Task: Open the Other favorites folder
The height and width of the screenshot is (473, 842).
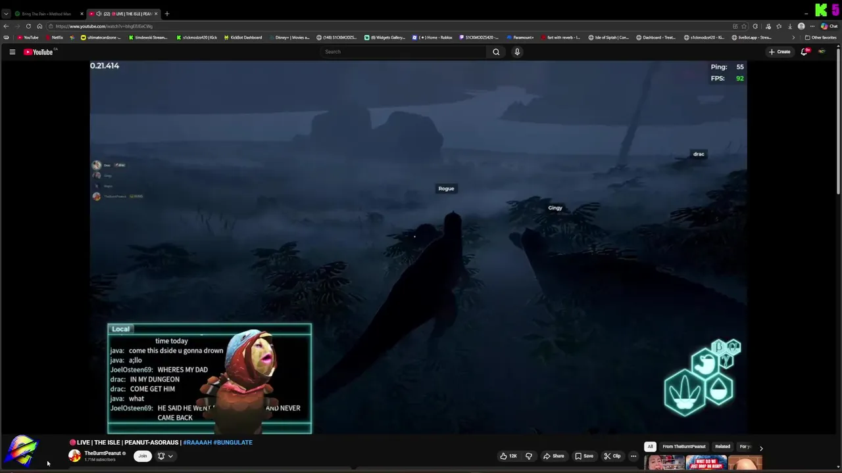Action: click(x=821, y=37)
